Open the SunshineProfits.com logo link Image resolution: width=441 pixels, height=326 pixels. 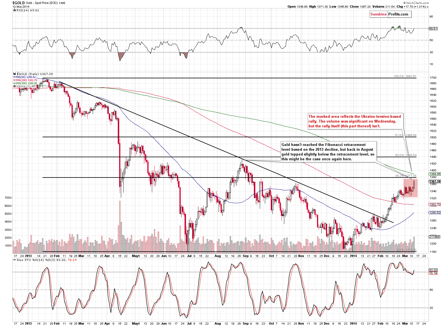pos(391,14)
